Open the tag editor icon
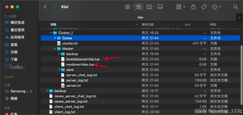243x115 pixels. [204, 7]
